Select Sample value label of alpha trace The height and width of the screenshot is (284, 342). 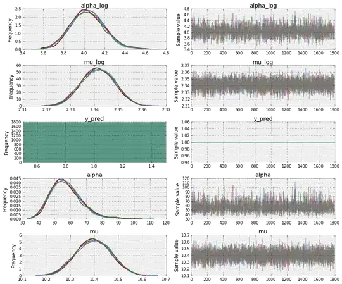177,199
